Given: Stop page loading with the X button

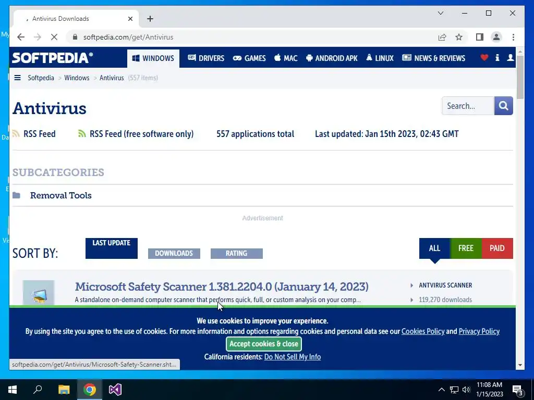Looking at the screenshot, I should 54,37.
